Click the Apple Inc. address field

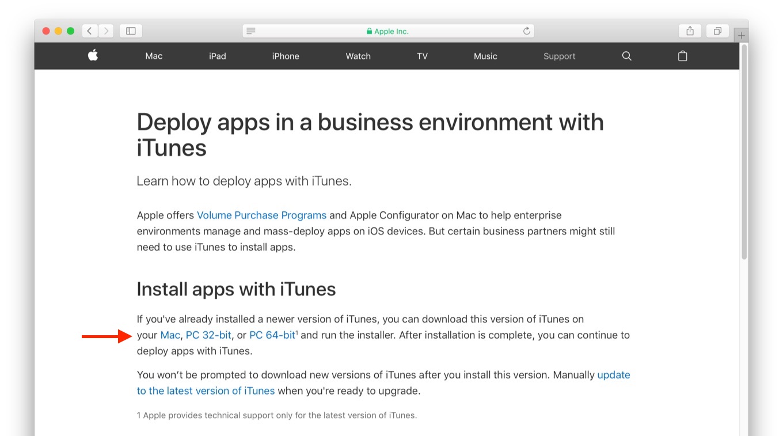[x=389, y=31]
